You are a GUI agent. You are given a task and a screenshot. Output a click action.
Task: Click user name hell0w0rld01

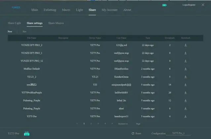click(121, 93)
